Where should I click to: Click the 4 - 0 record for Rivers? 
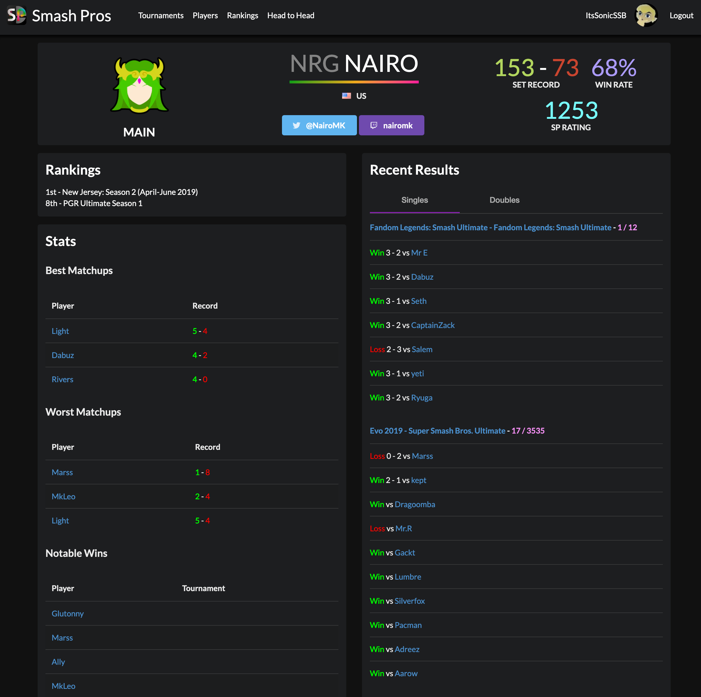(200, 379)
